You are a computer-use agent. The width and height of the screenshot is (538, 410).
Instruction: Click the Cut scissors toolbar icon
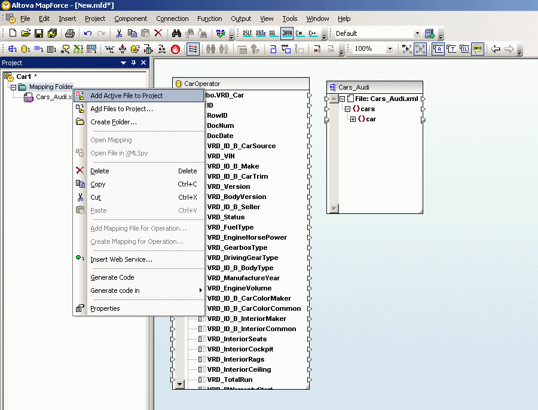[x=119, y=33]
